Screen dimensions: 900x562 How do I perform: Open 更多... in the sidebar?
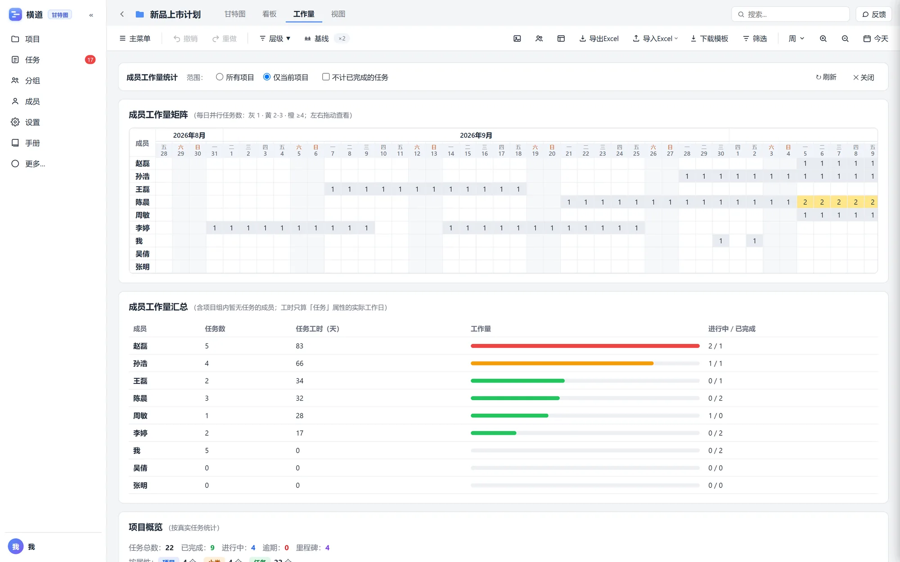click(x=53, y=164)
